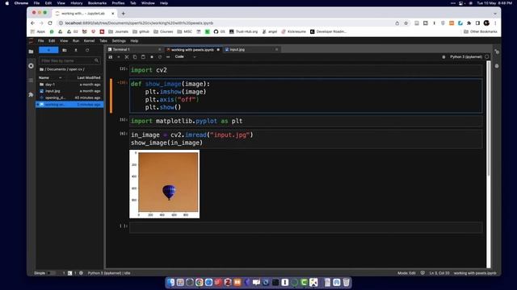Open a new Chrome tab
517x290 pixels.
pos(124,14)
